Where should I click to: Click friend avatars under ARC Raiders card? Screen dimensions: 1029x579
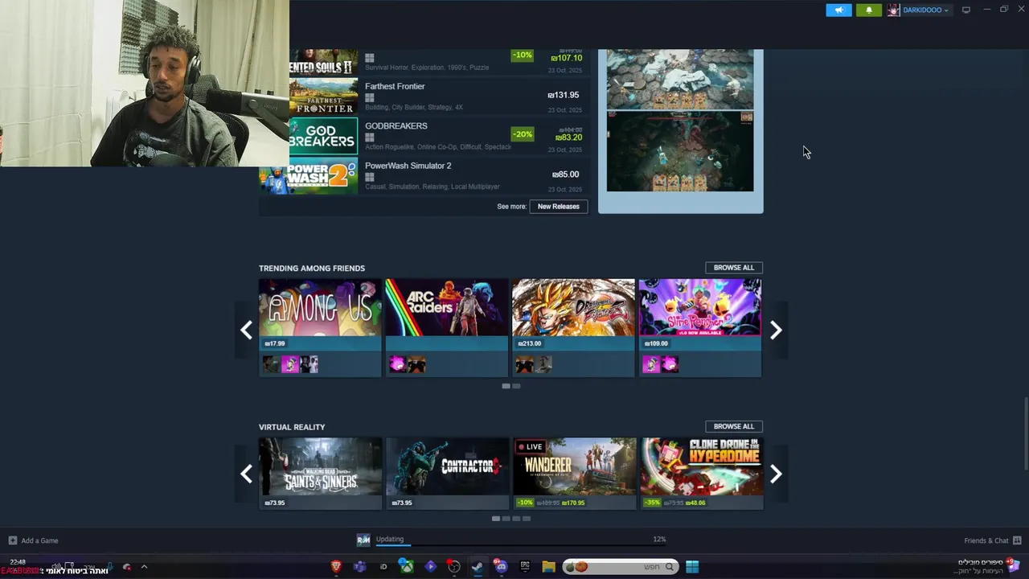[x=408, y=365]
